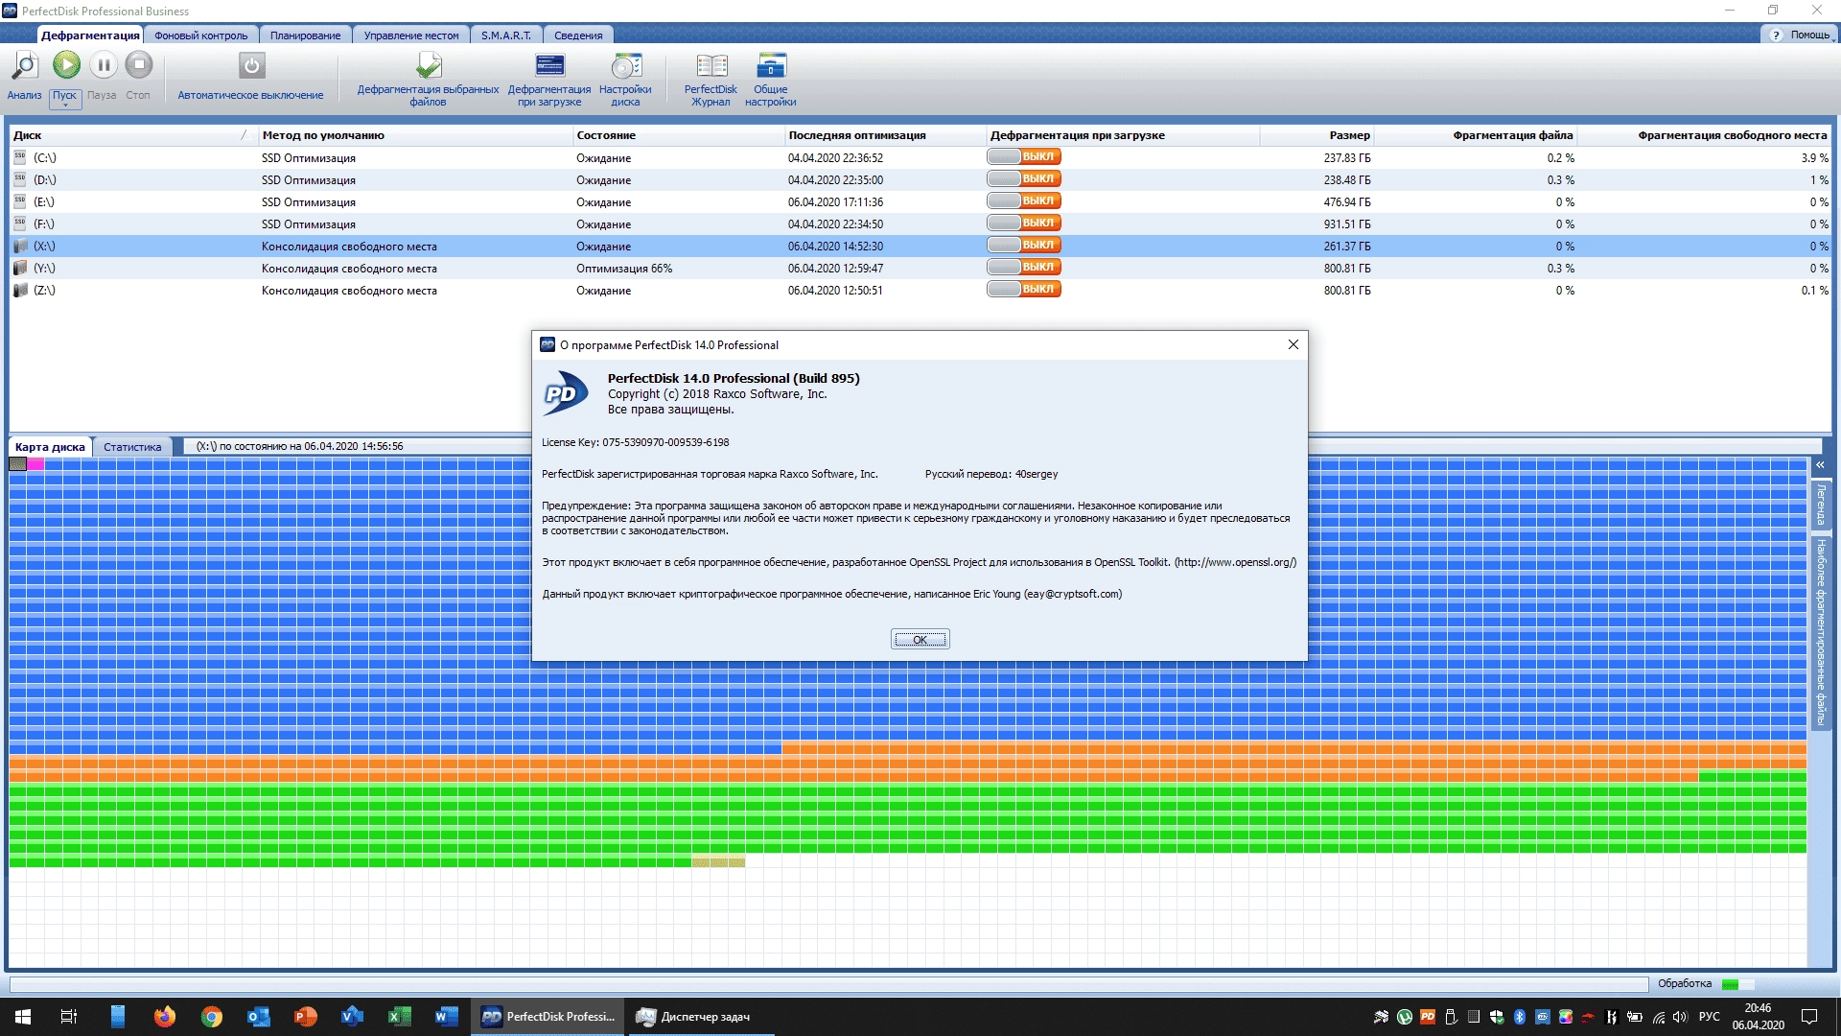Toggle boot defrag switch for F: drive
Image resolution: width=1841 pixels, height=1036 pixels.
[x=1024, y=223]
